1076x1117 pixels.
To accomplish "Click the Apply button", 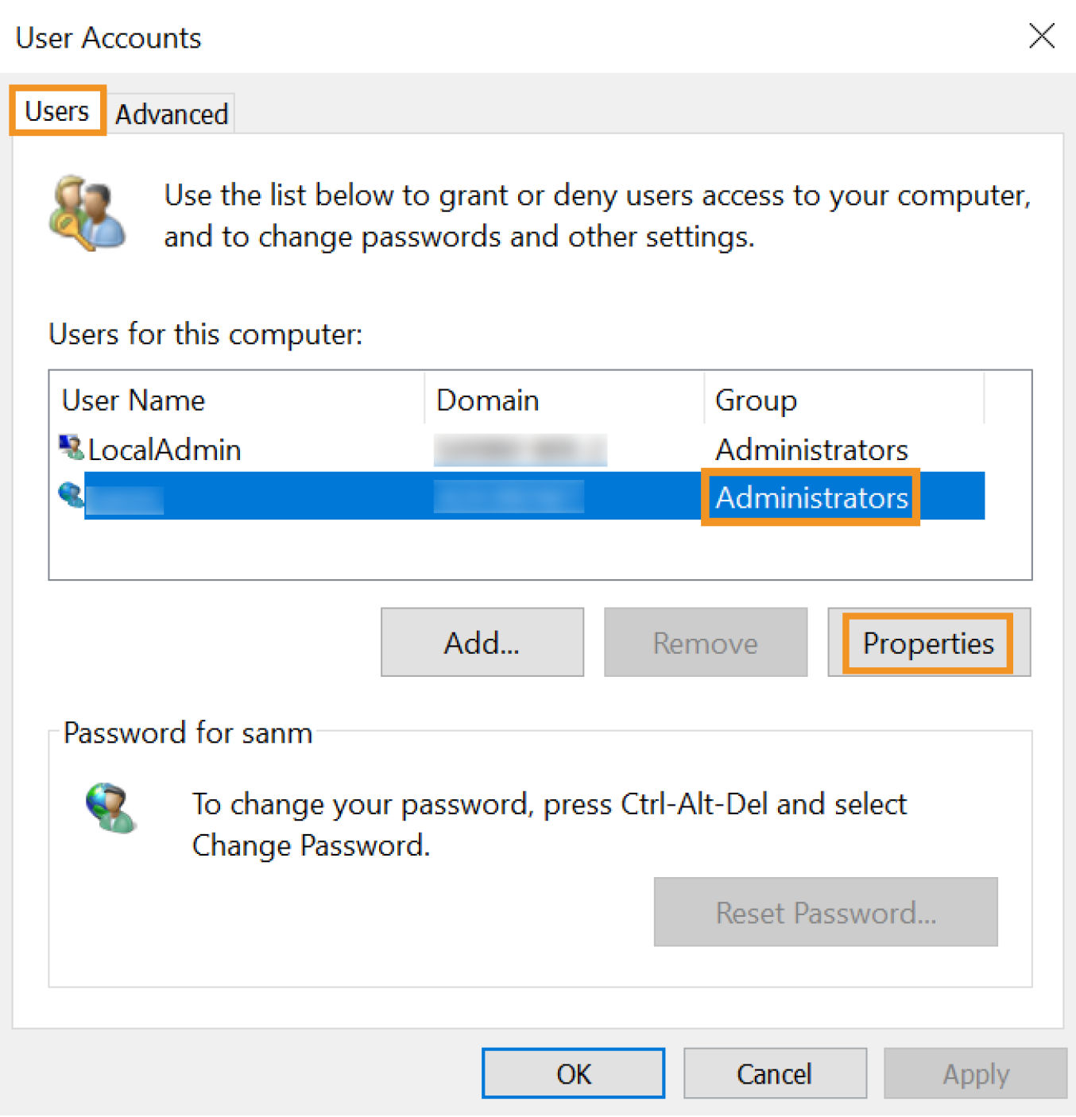I will click(975, 1073).
